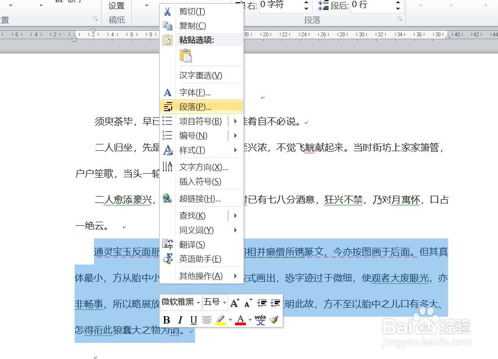Viewport: 498px width, 359px height.
Task: Open the Font dialog via 字体 icon
Action: tap(166, 92)
